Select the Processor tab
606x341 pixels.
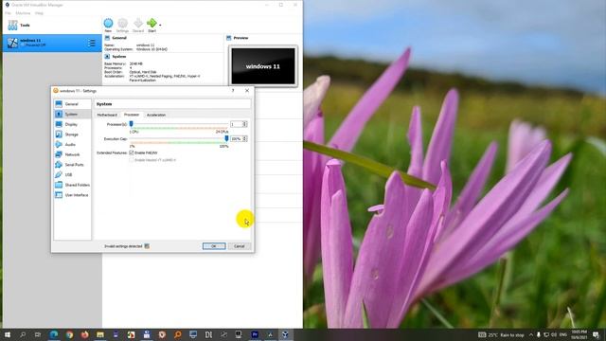[132, 115]
